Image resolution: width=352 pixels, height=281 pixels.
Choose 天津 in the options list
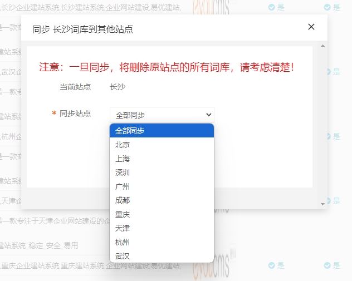click(x=162, y=228)
